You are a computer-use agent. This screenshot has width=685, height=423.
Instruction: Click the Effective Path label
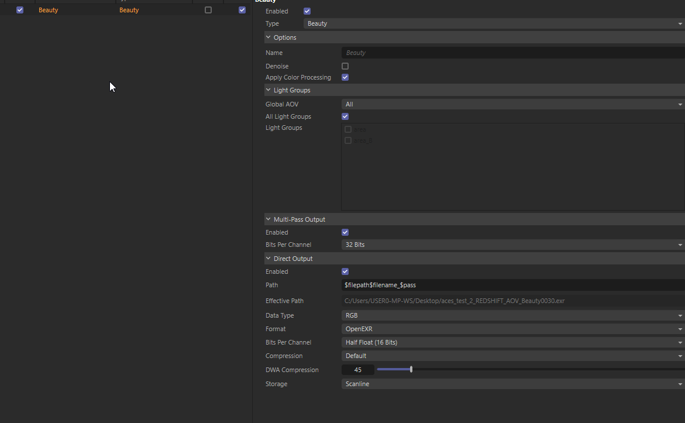coord(284,301)
